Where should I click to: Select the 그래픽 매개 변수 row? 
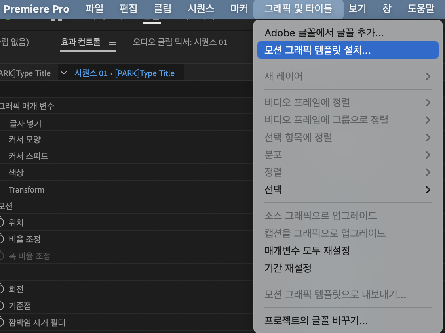coord(127,106)
